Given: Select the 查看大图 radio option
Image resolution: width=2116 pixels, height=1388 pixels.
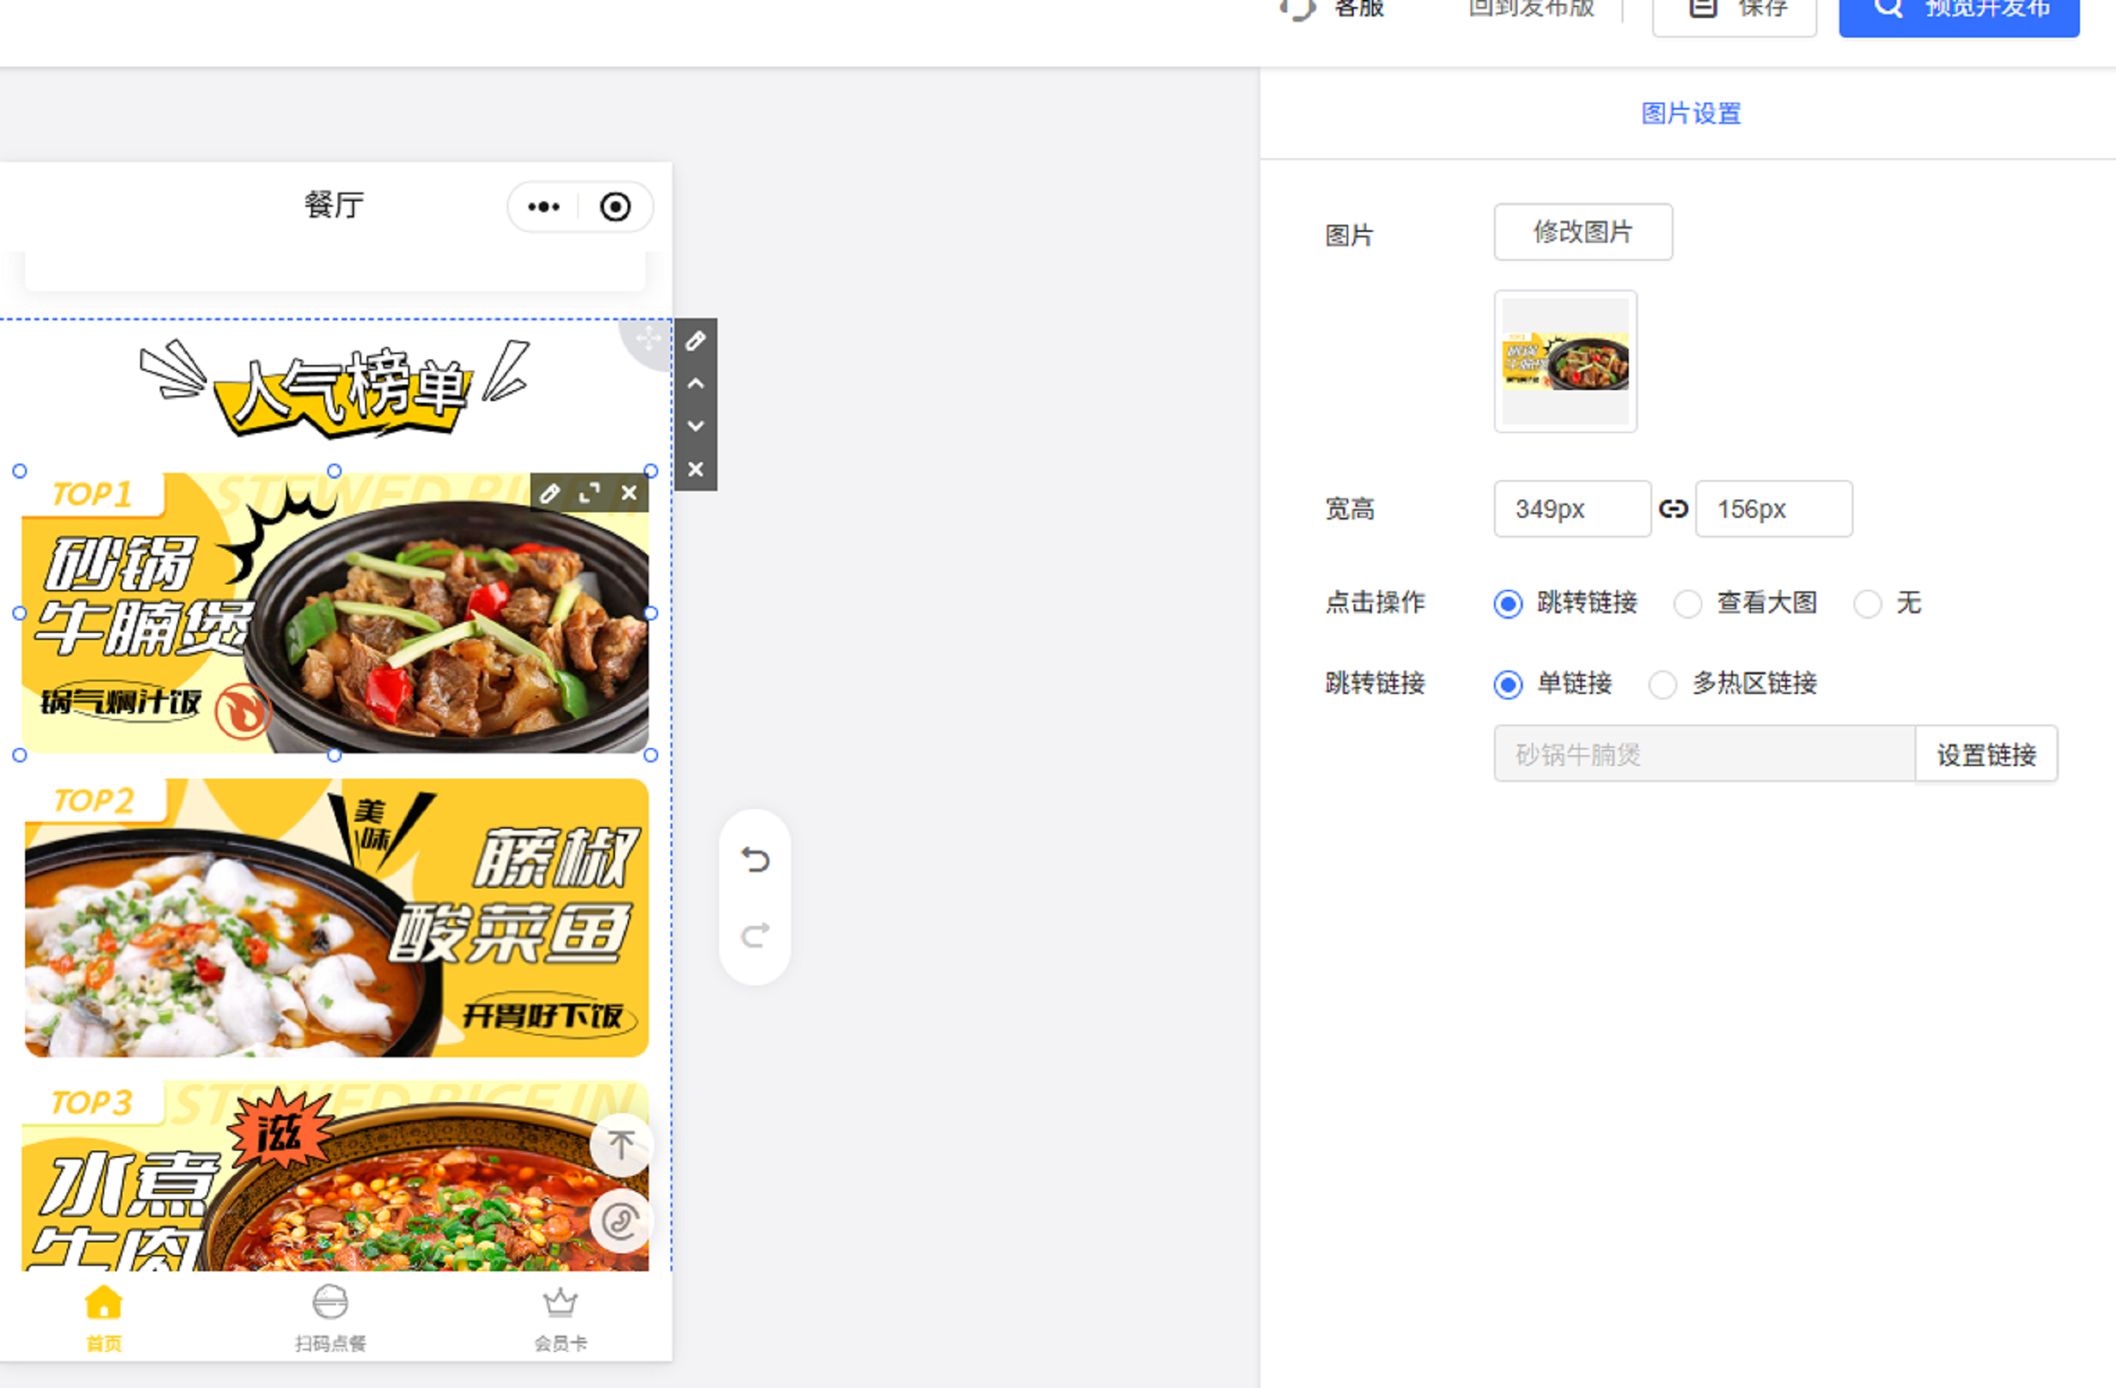Looking at the screenshot, I should click(x=1687, y=604).
